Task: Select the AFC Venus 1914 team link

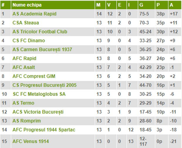Action: point(31,141)
